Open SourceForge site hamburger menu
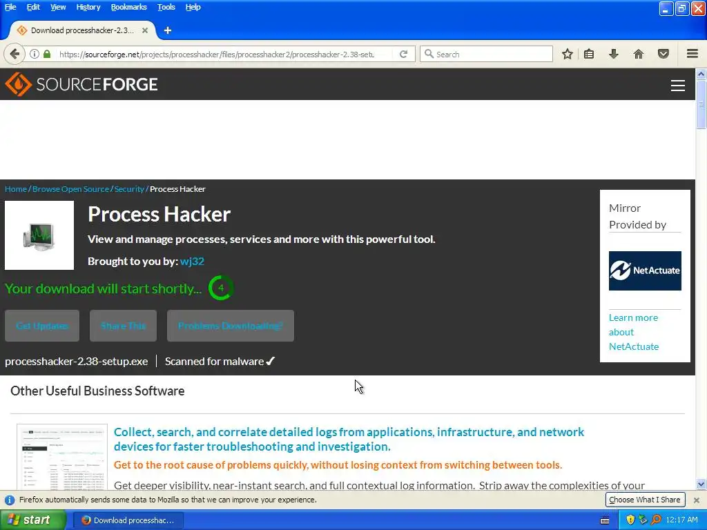 click(x=678, y=85)
